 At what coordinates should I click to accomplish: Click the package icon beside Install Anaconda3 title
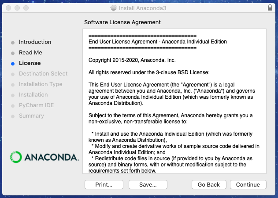(113, 8)
